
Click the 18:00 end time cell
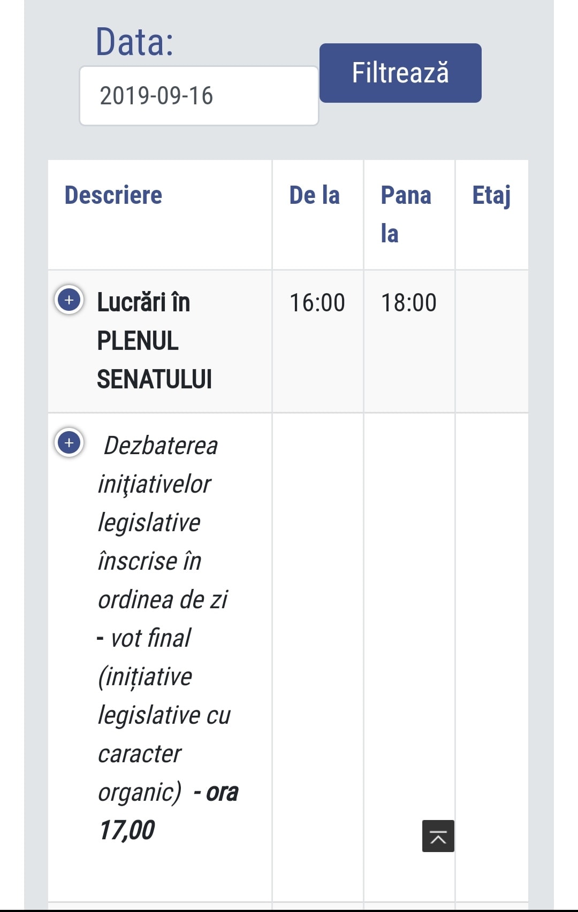tap(409, 303)
